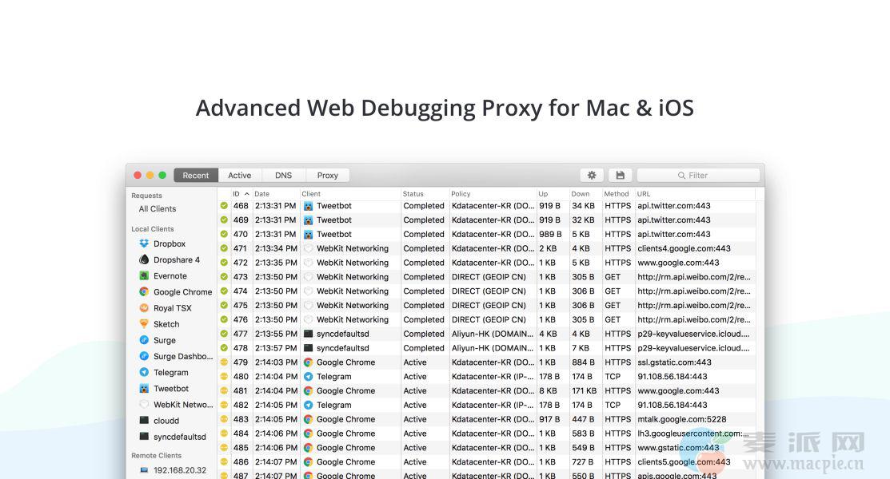This screenshot has width=890, height=479.
Task: Sort requests by Status column header
Action: (x=413, y=193)
